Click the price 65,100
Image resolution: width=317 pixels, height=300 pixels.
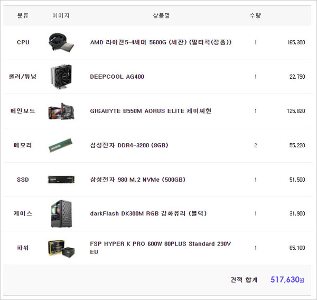[x=297, y=248]
